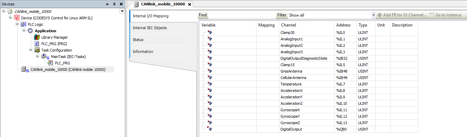The width and height of the screenshot is (467, 137).
Task: Close the CANlink_mobile_10000 editor tab
Action: 190,4
